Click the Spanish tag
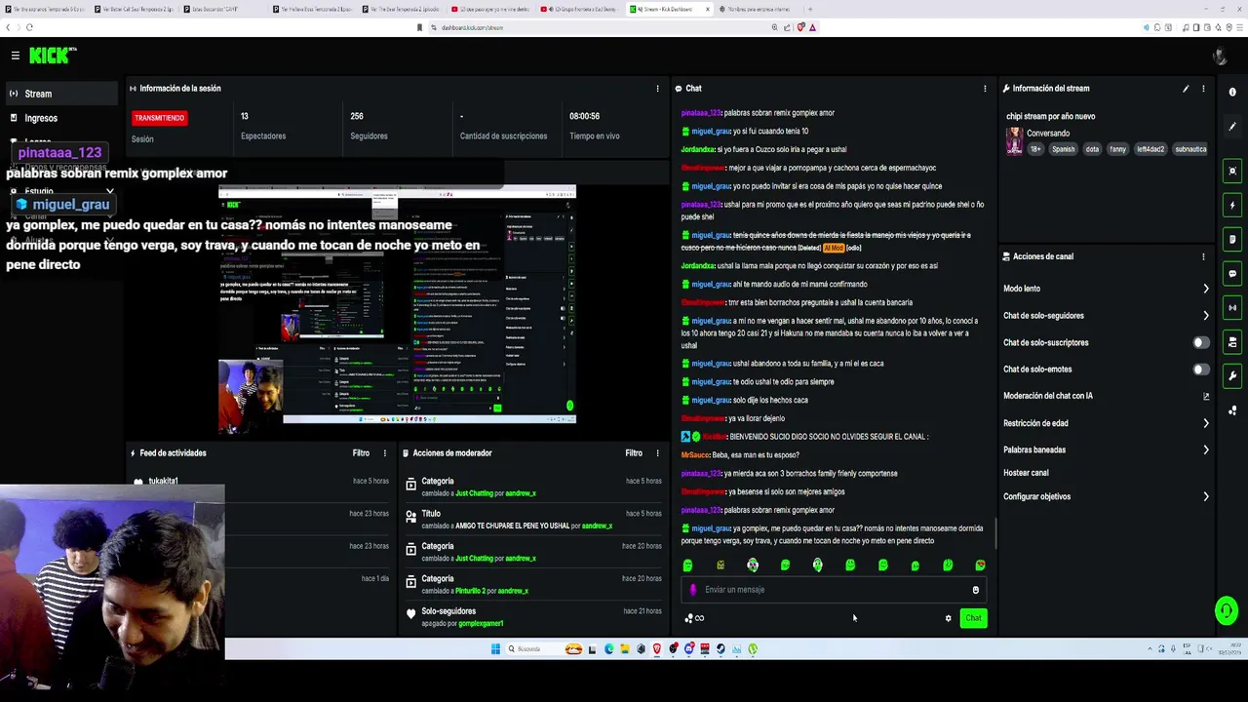Image resolution: width=1248 pixels, height=702 pixels. pyautogui.click(x=1063, y=149)
